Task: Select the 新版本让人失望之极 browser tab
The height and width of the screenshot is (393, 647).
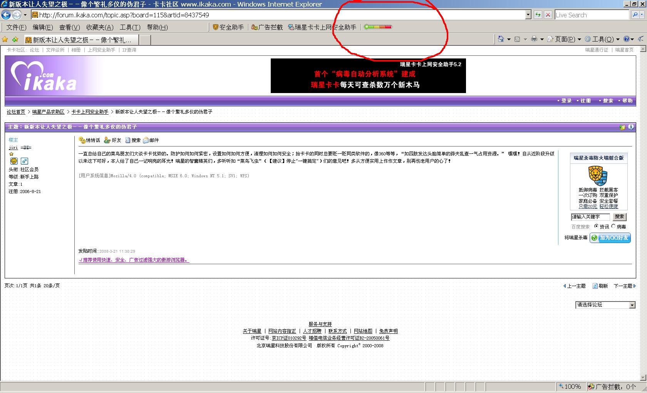Action: point(80,40)
